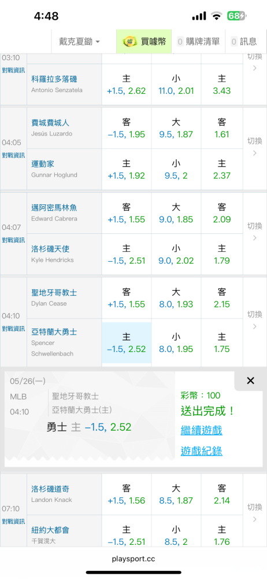
Task: Tap 切換 arrow for the 04:07 game
Action: (x=254, y=232)
